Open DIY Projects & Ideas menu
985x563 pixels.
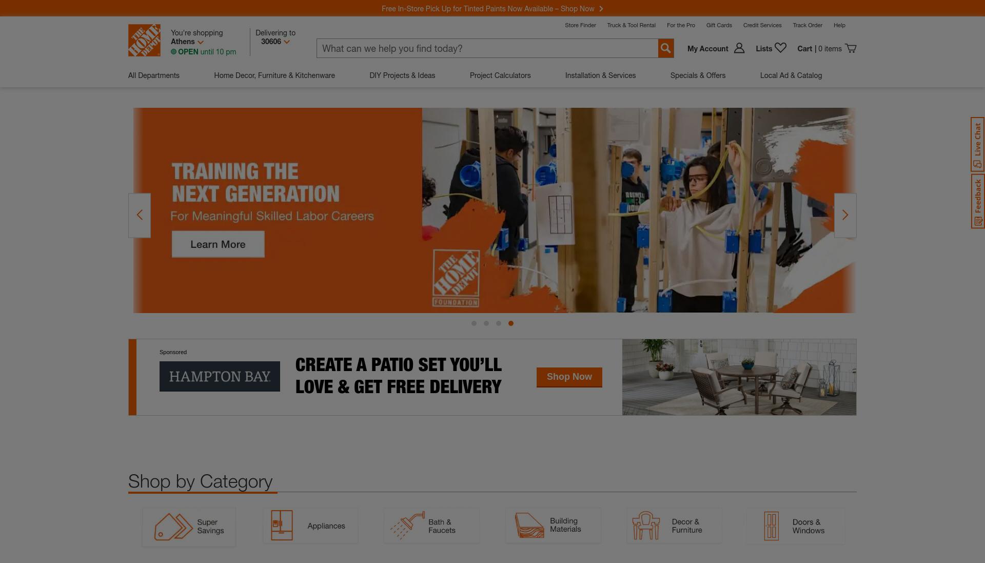402,75
